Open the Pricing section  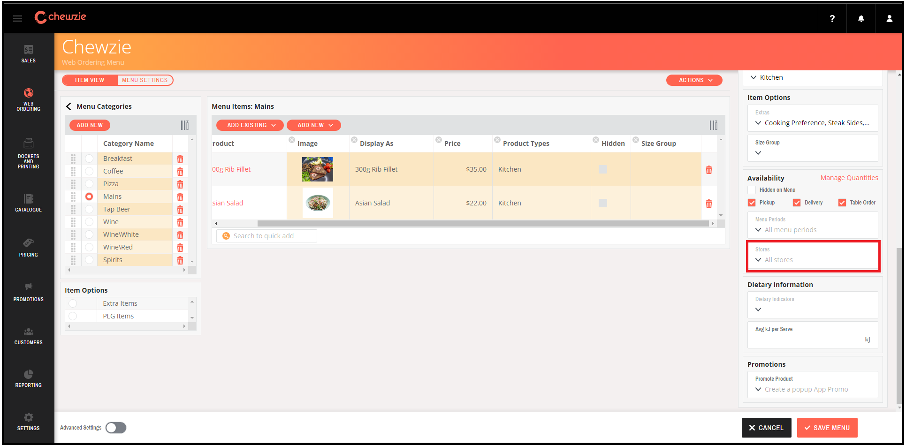pyautogui.click(x=29, y=248)
